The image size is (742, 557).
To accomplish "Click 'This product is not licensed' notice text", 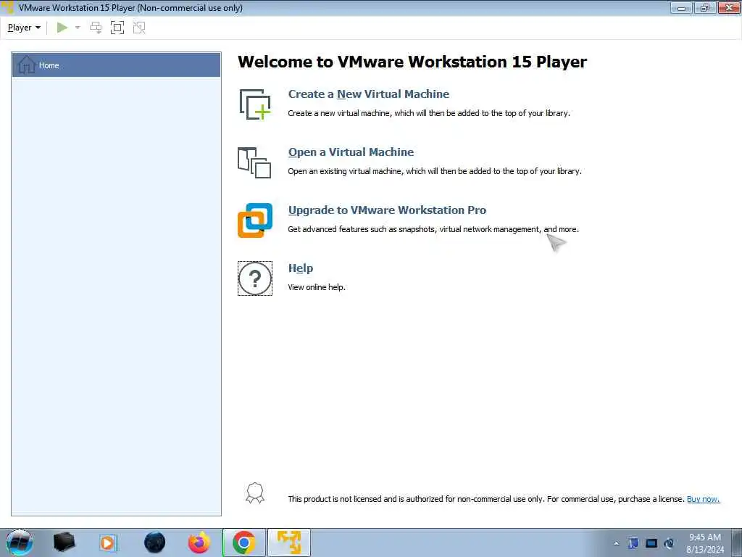I will pos(335,499).
